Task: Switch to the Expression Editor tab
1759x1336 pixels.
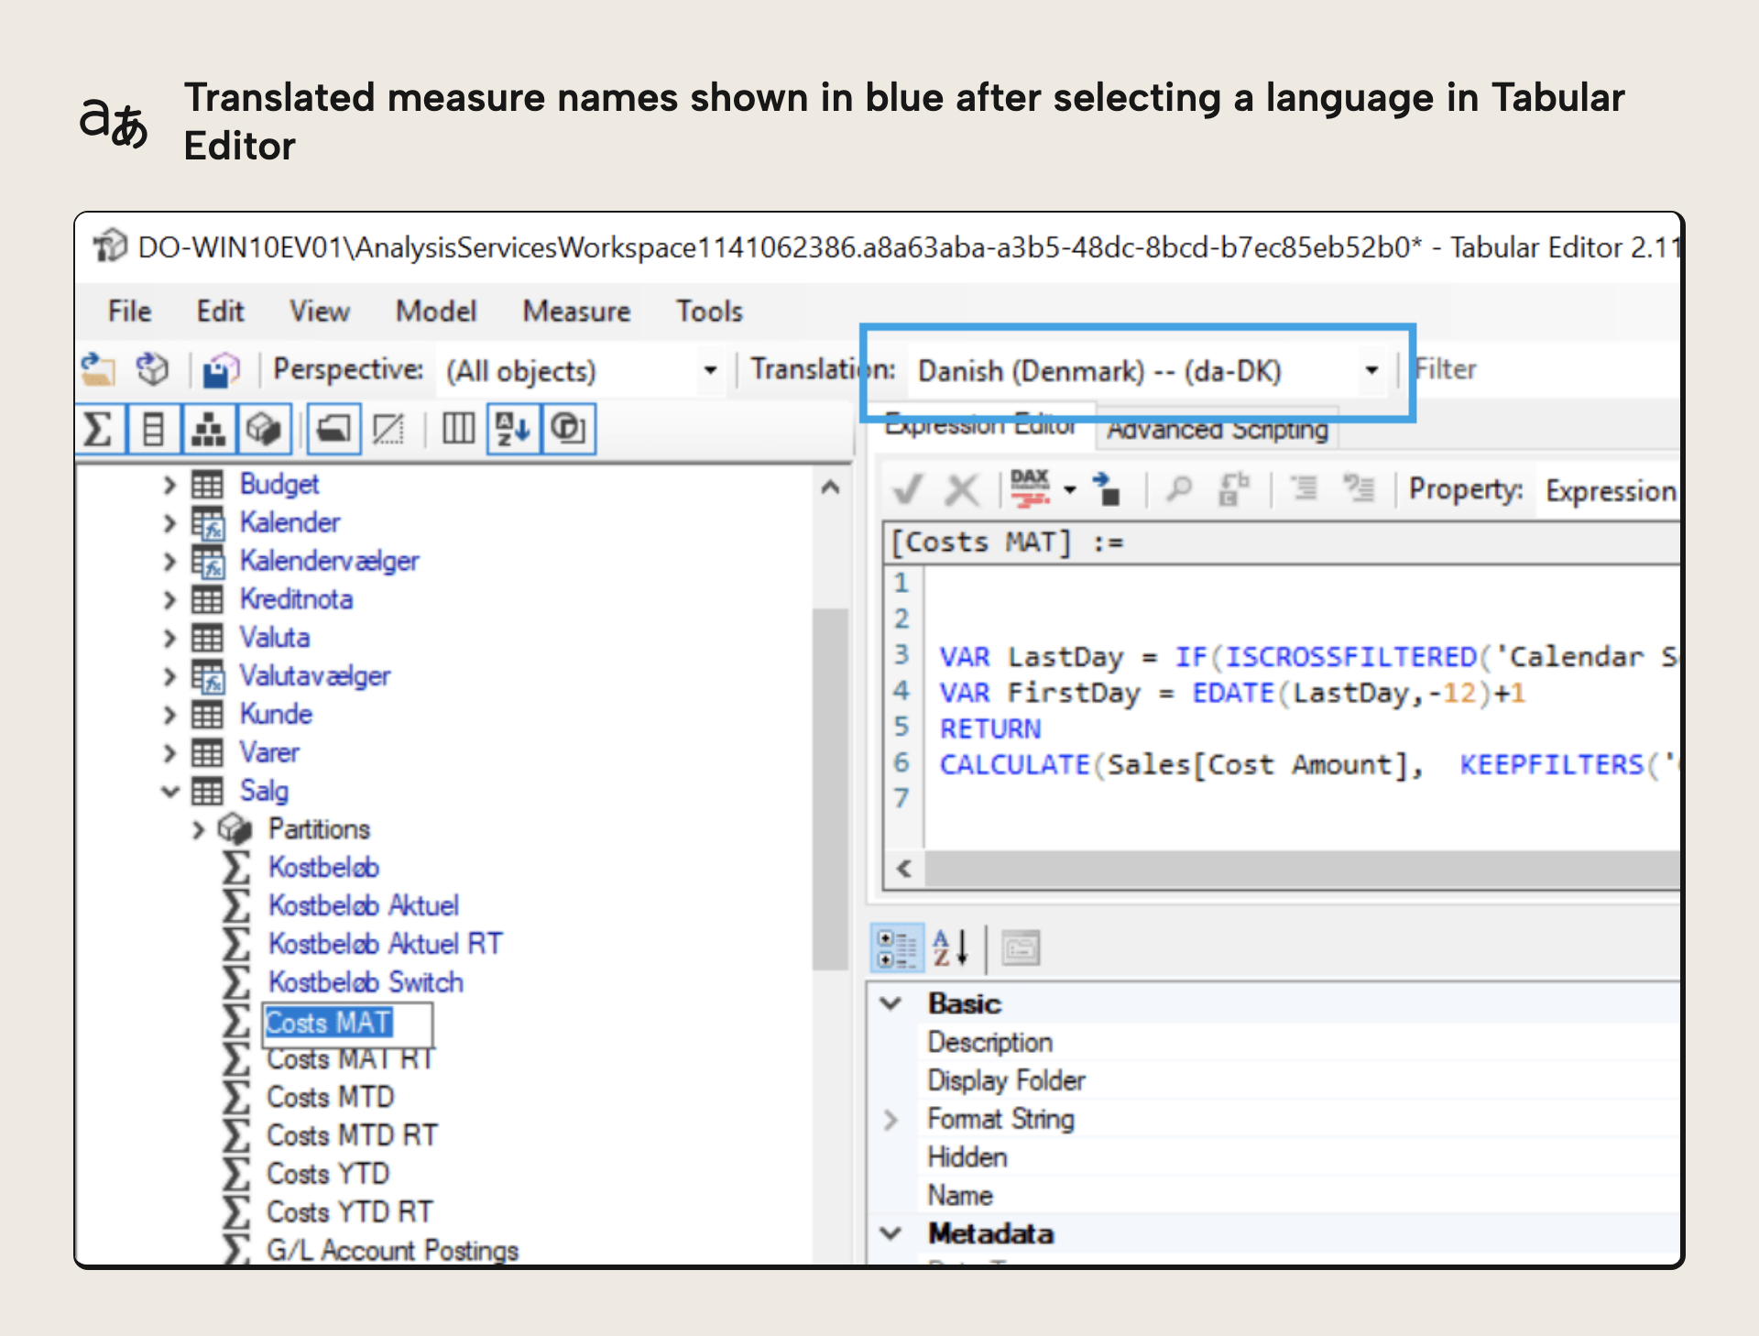Action: pyautogui.click(x=980, y=425)
